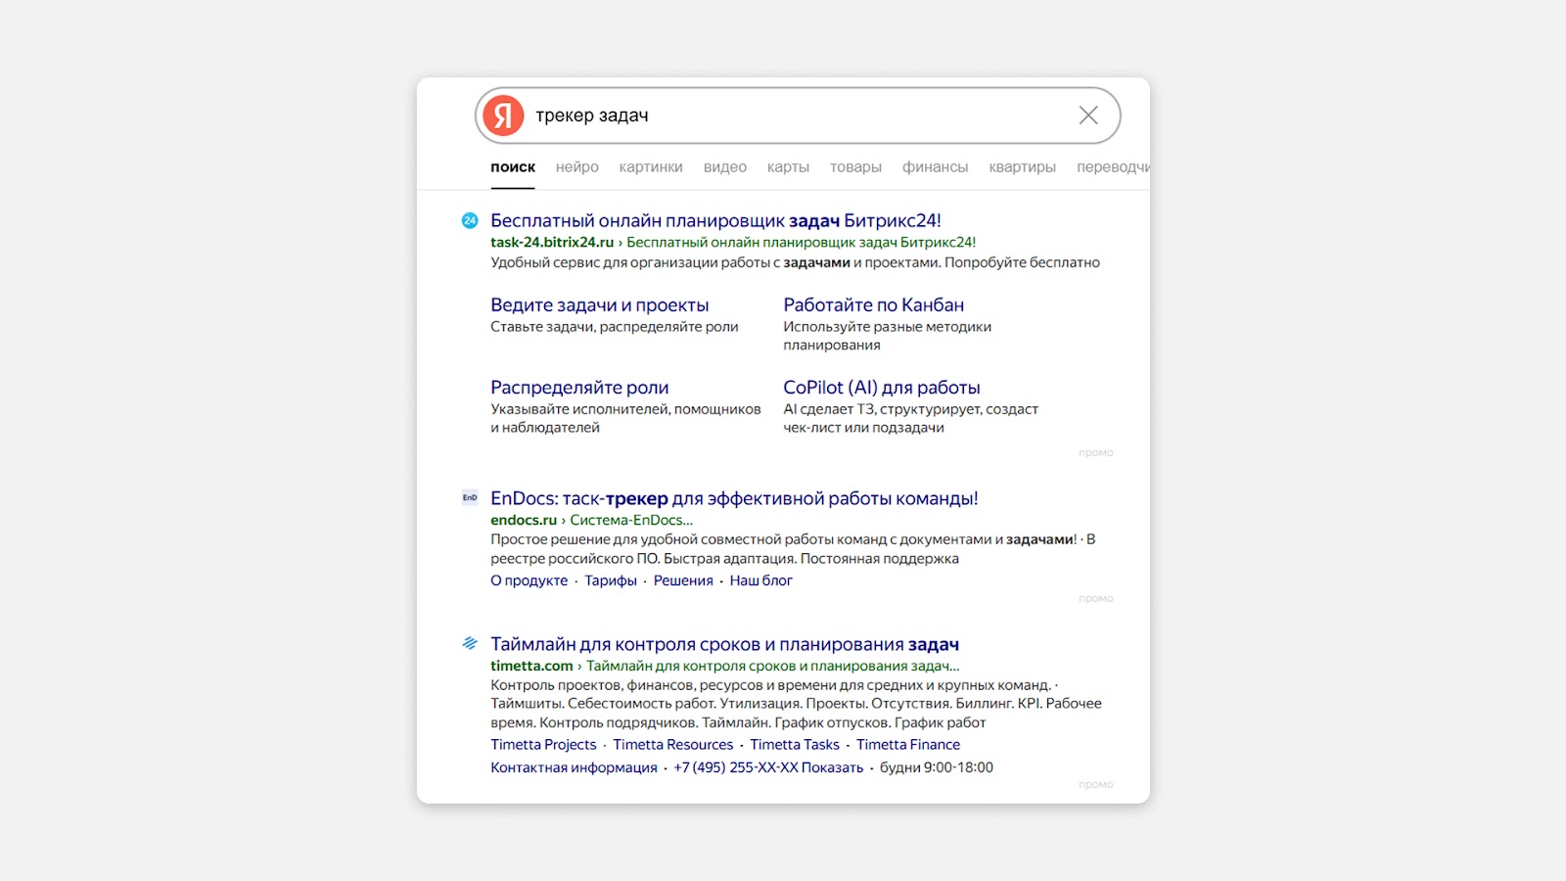The image size is (1566, 881).
Task: Open CoPilot (AI) для работы sitelink
Action: click(x=881, y=388)
